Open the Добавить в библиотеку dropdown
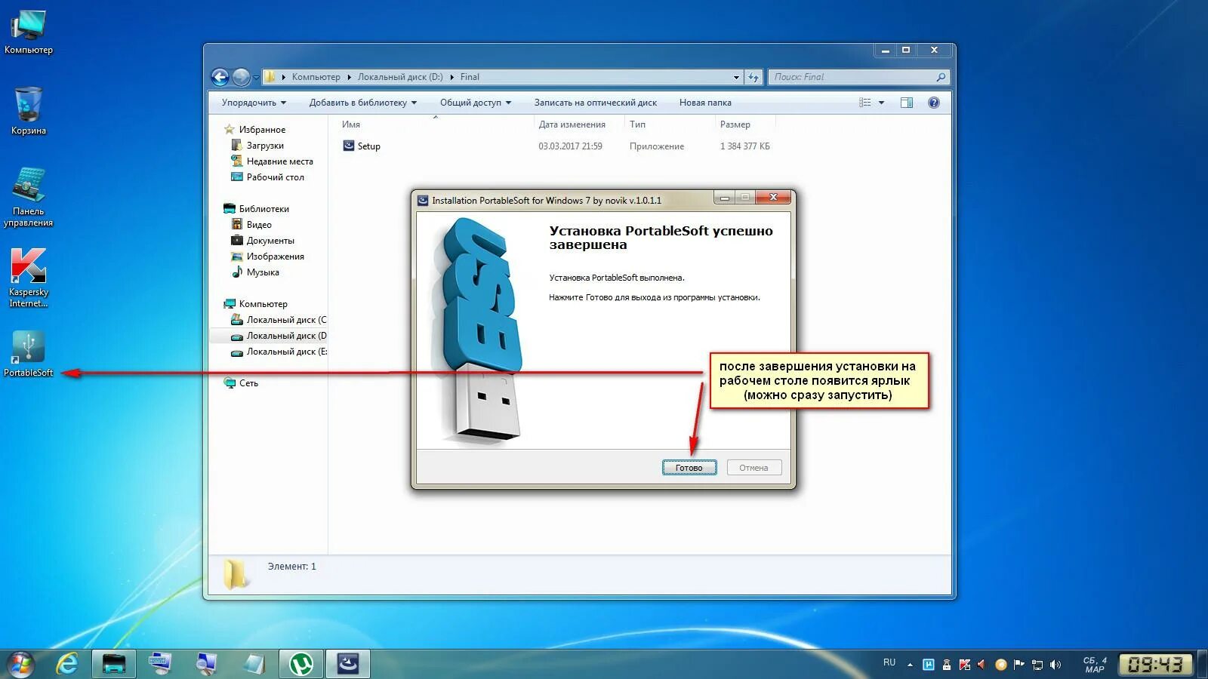Viewport: 1208px width, 679px height. click(362, 103)
